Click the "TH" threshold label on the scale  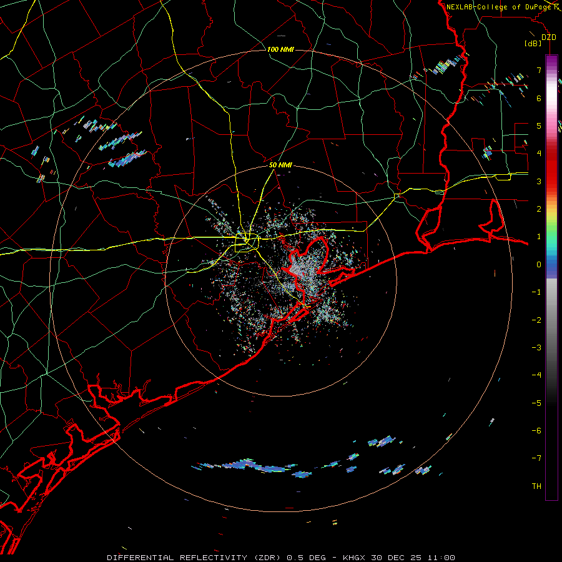(x=536, y=486)
